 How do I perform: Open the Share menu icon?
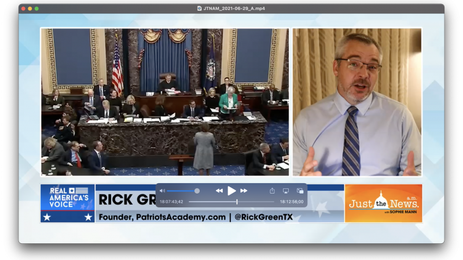click(x=272, y=191)
